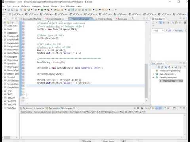Open the Declaration view tab
Image resolution: width=190 pixels, height=142 pixels.
(x=53, y=108)
